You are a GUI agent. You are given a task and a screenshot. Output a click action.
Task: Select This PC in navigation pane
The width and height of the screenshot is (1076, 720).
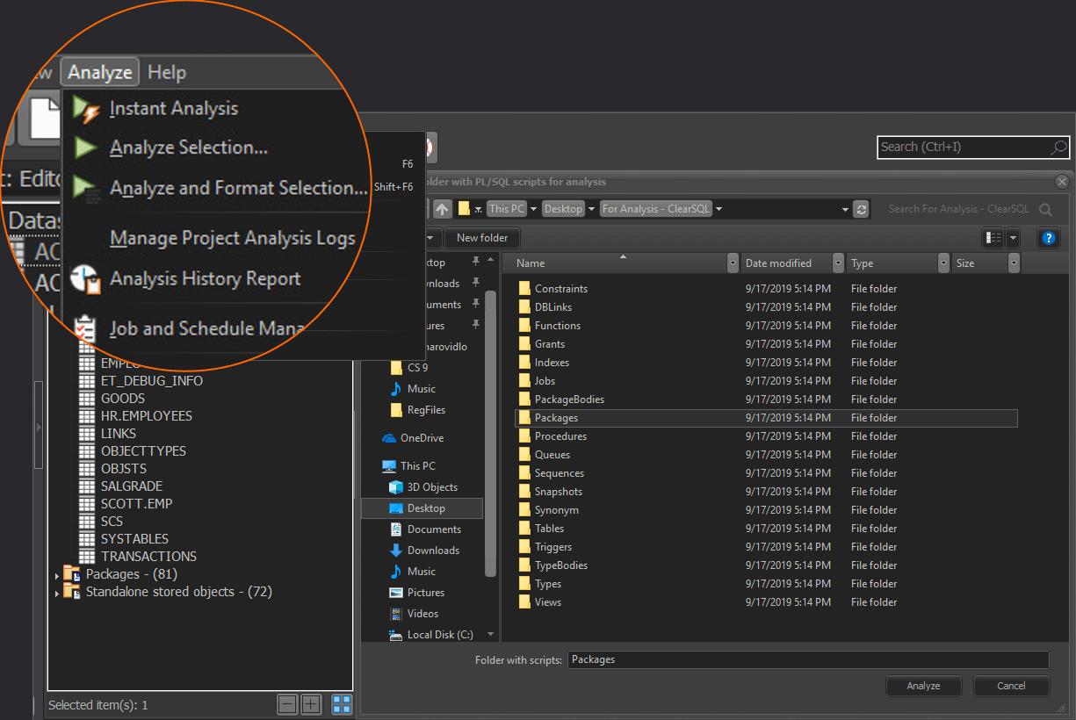pyautogui.click(x=417, y=466)
